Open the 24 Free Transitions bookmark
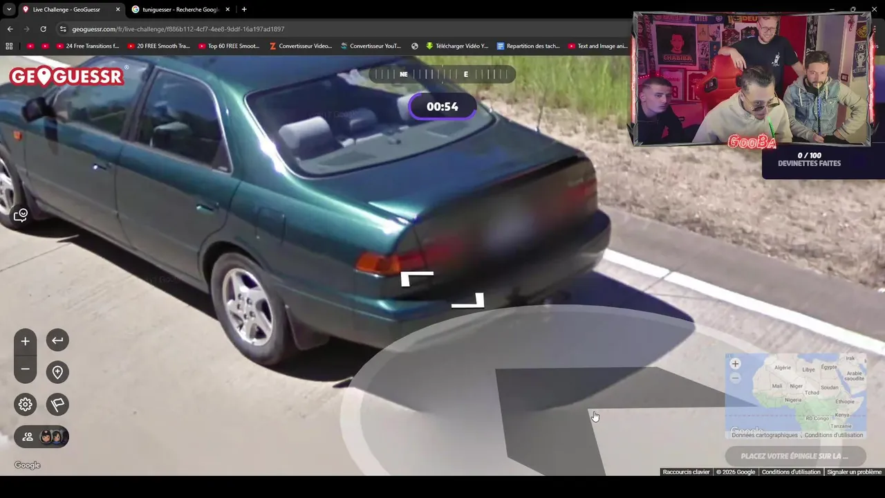 pos(88,46)
